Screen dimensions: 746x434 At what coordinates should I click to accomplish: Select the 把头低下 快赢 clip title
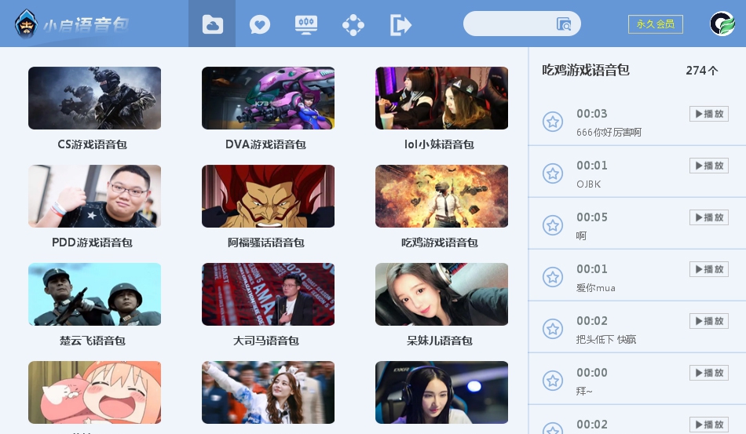point(606,339)
